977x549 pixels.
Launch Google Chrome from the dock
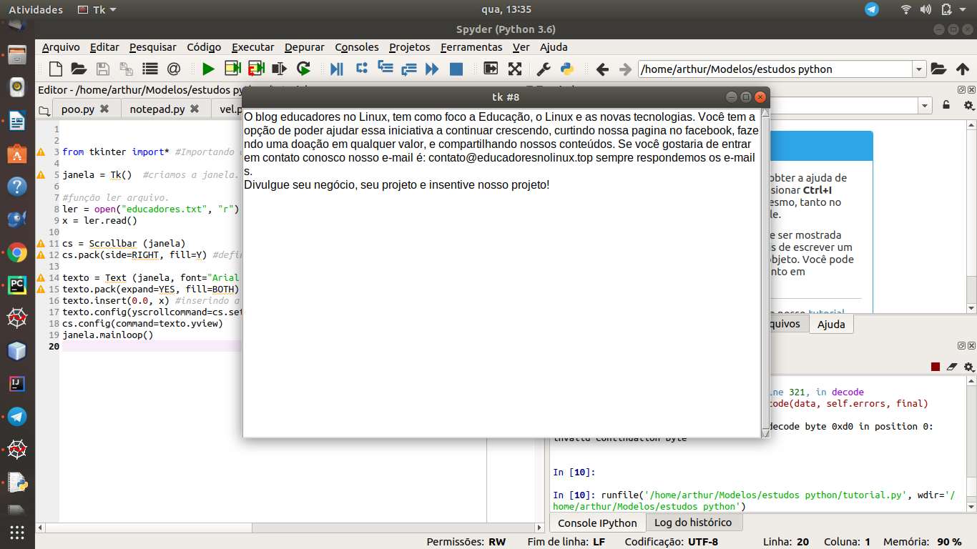tap(17, 252)
